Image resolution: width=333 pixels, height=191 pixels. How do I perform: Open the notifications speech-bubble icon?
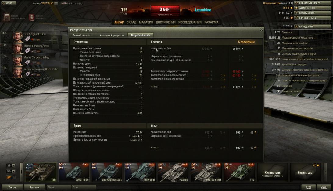[x=308, y=187]
